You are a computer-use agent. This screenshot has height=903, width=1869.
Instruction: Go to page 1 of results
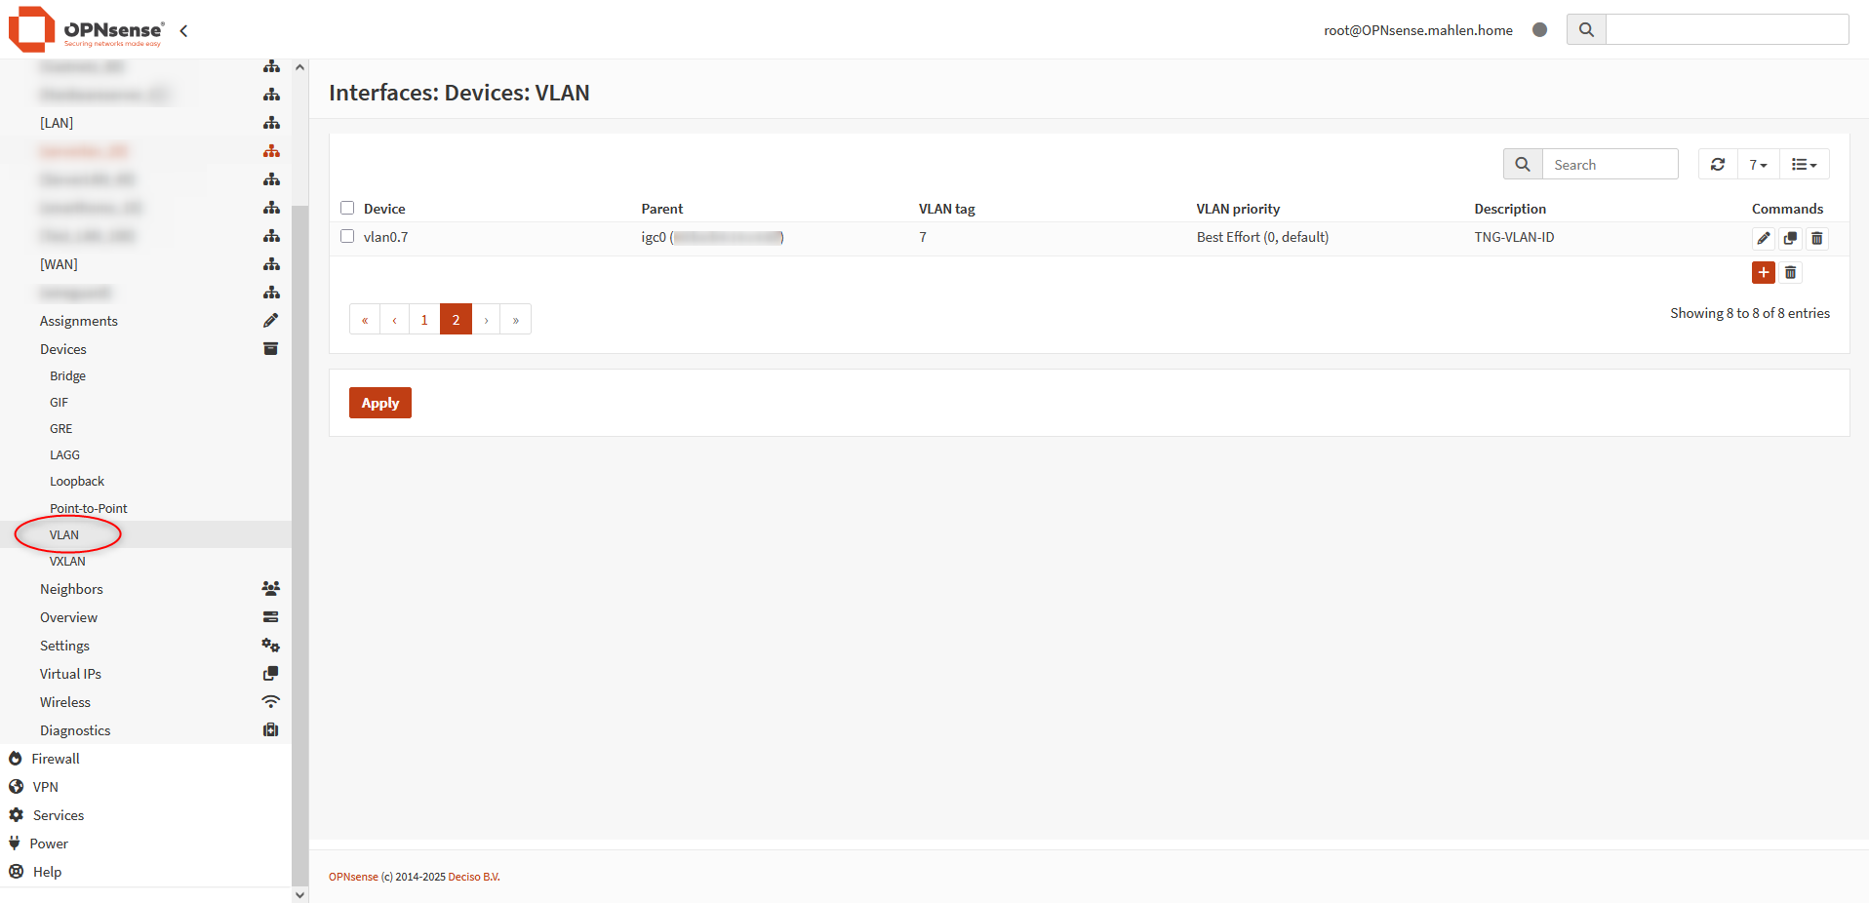(x=424, y=320)
